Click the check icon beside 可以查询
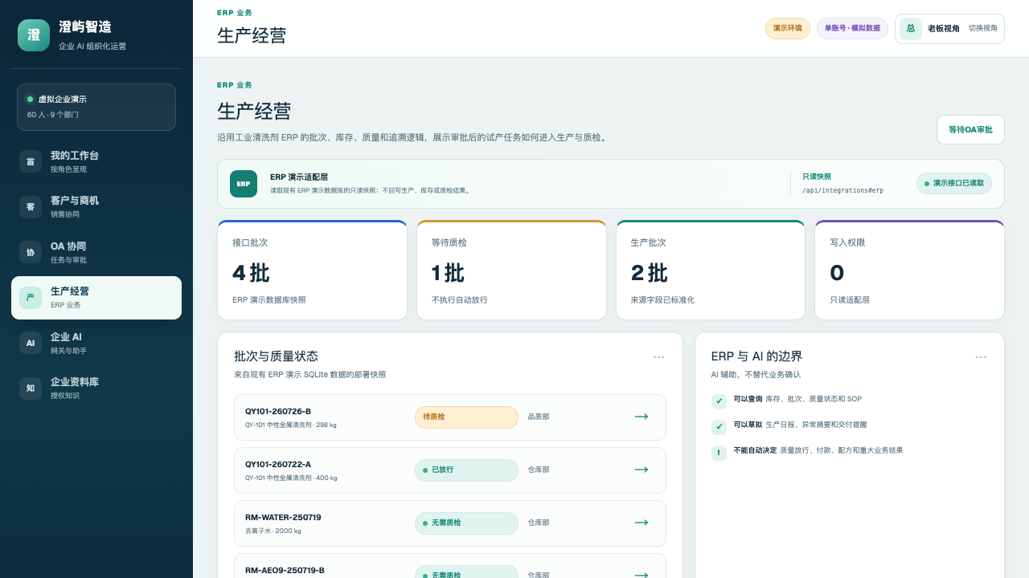This screenshot has height=578, width=1029. click(719, 401)
